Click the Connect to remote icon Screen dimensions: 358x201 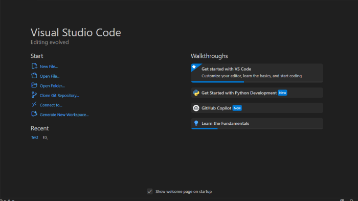34,105
